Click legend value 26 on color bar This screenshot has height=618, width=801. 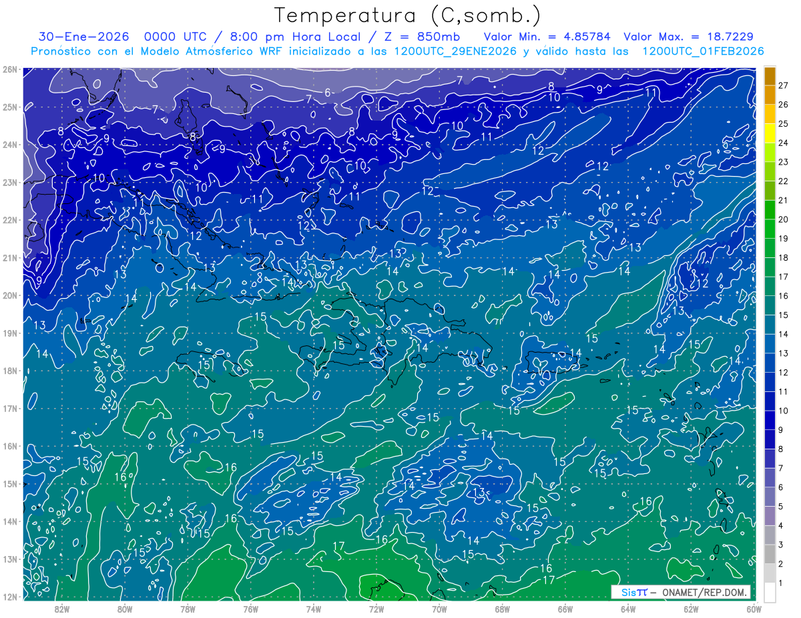coord(783,105)
